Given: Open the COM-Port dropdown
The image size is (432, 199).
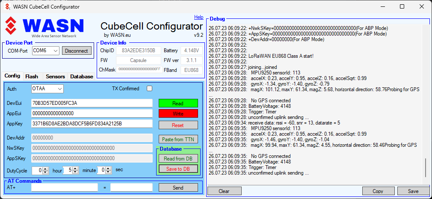Looking at the screenshot, I should pos(45,51).
